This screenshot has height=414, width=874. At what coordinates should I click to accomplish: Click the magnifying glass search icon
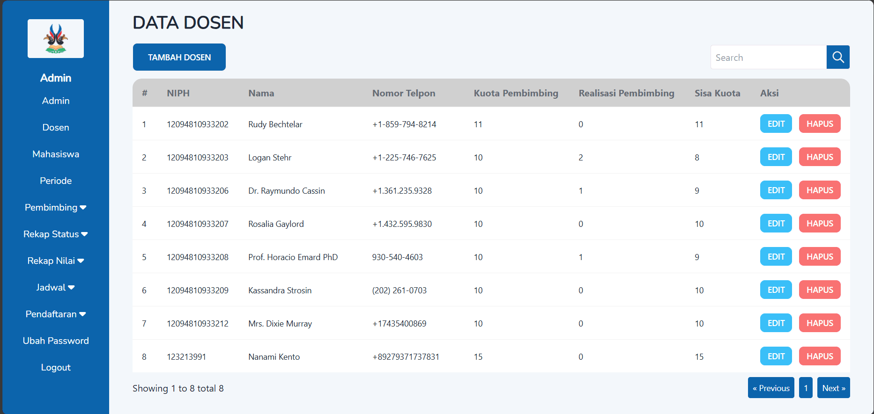(838, 57)
